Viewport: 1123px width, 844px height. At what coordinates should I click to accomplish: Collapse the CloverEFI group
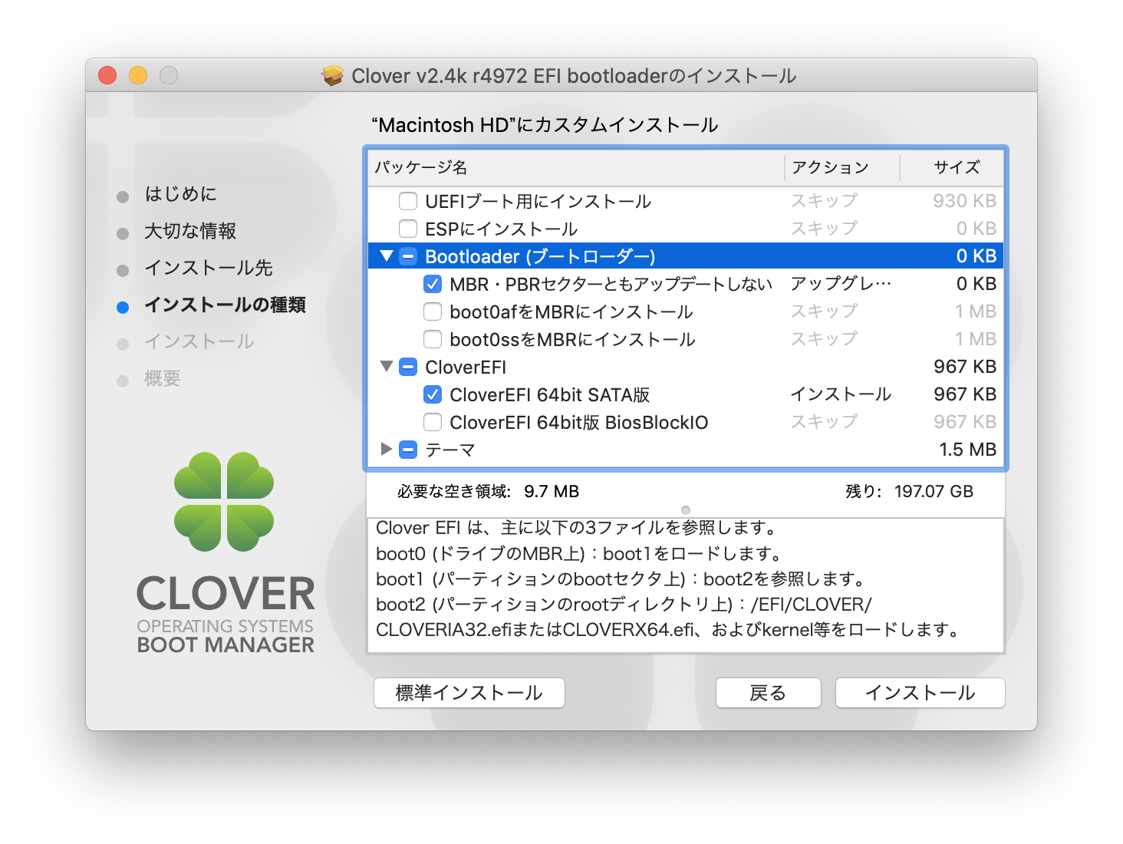(387, 367)
